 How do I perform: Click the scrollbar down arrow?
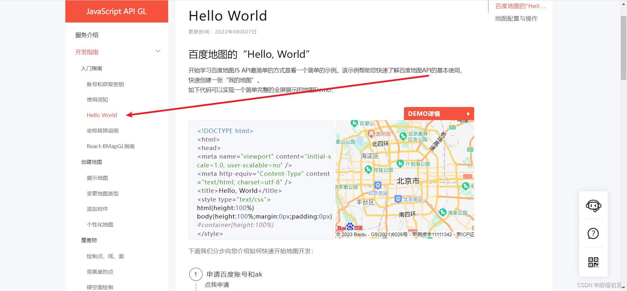623,288
